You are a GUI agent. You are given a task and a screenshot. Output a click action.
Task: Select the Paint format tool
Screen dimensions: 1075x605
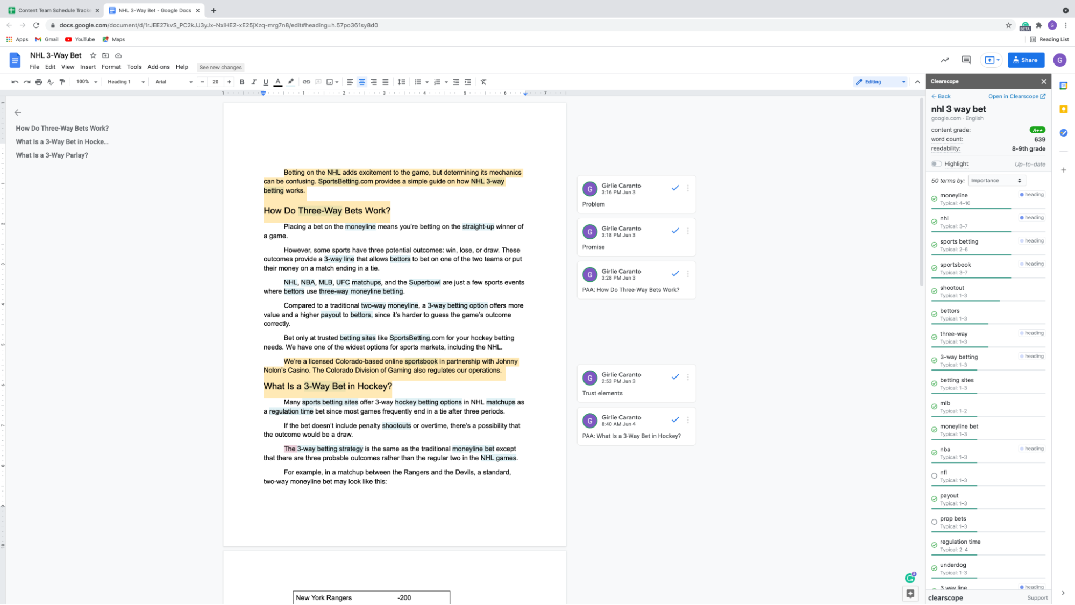coord(62,82)
